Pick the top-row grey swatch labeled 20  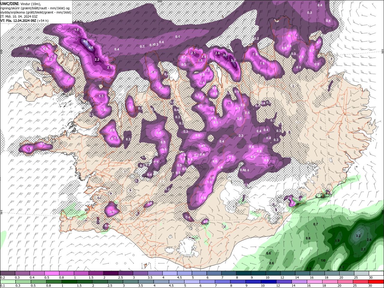click(x=347, y=273)
